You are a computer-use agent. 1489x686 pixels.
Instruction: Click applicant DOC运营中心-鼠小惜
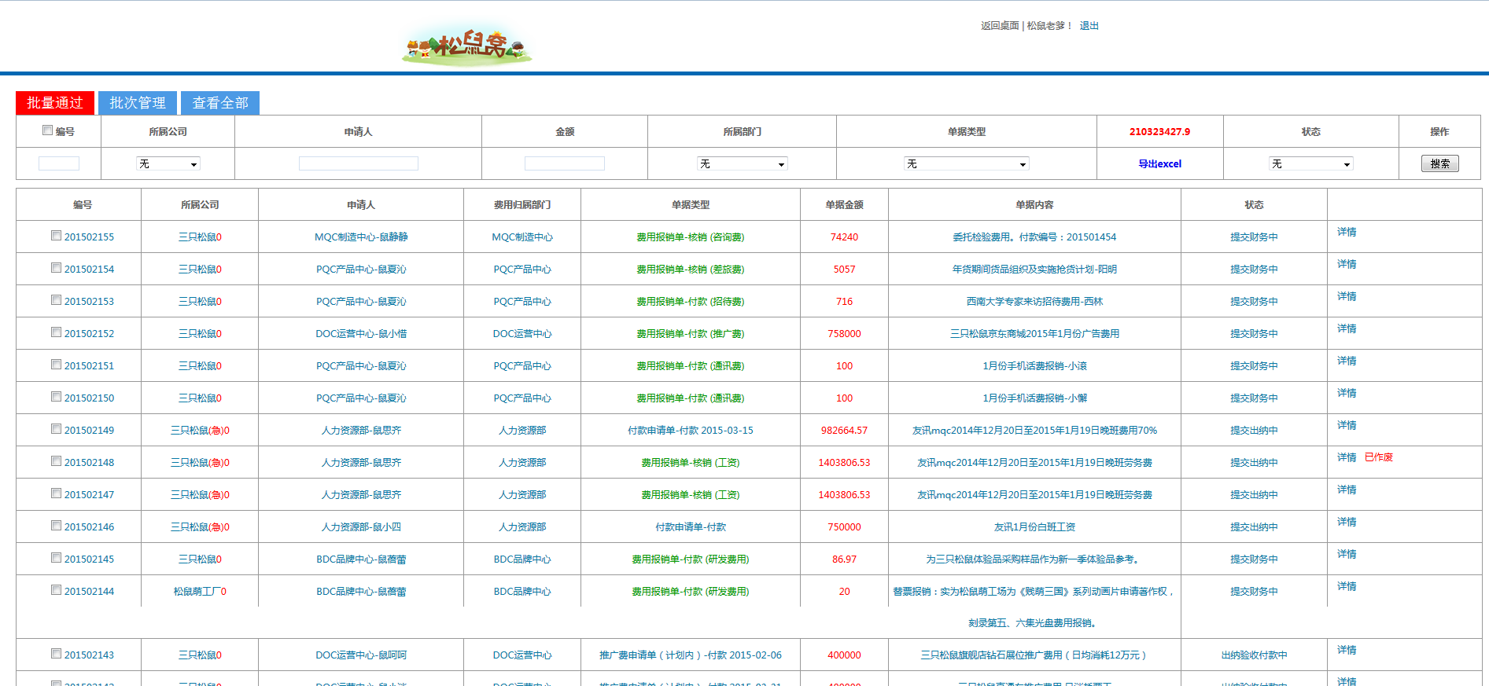pyautogui.click(x=361, y=334)
